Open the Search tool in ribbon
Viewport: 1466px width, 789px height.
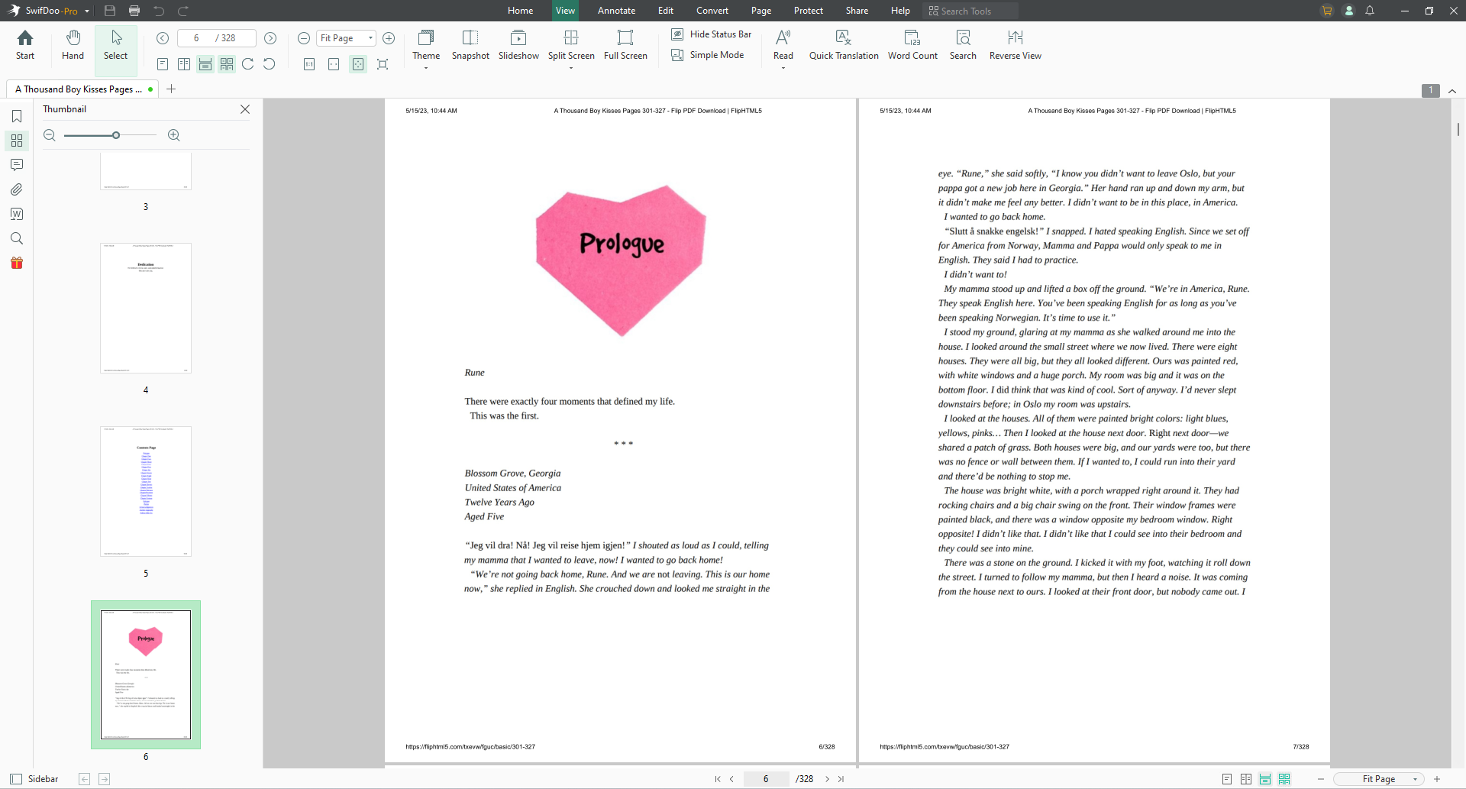(x=963, y=45)
